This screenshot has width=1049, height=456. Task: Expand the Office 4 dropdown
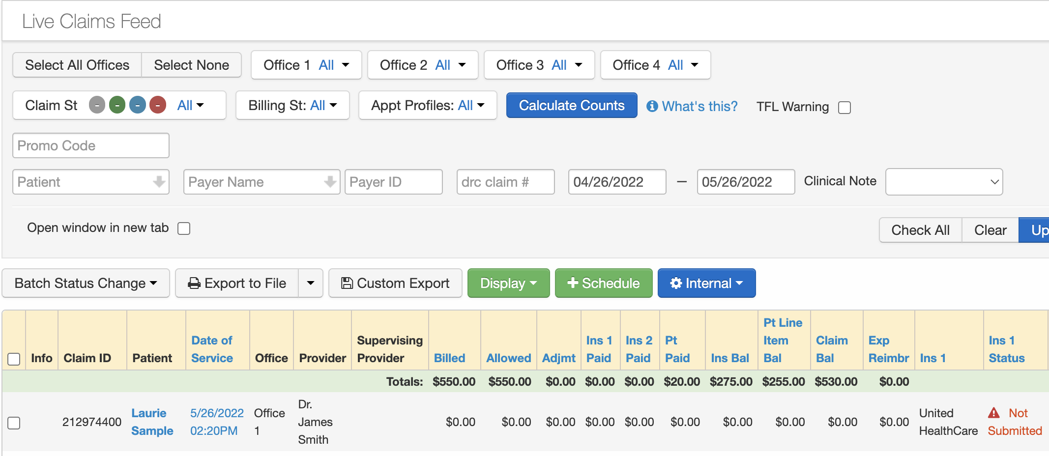coord(655,65)
